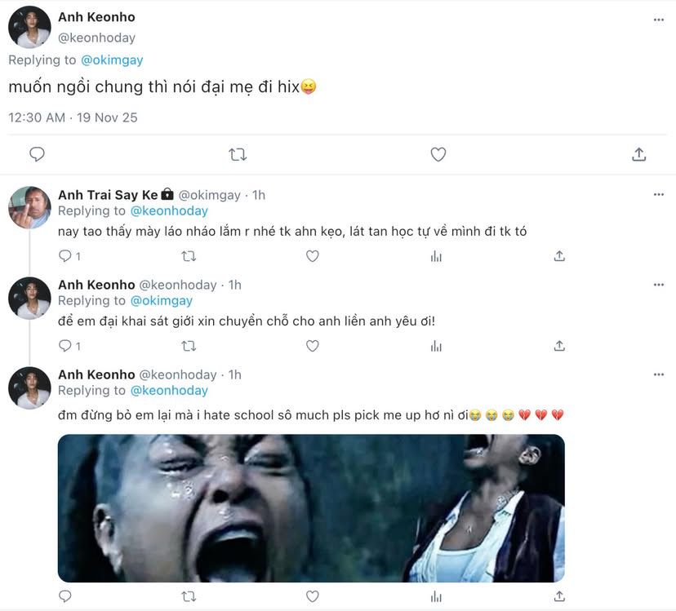Viewport: 676px width, 611px height.
Task: Retweet Anh Trai Say Ke's reply
Action: (x=189, y=256)
